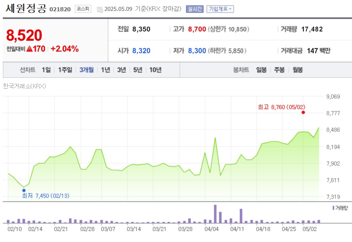Select the 3개월 line chart tab
This screenshot has height=242, width=352.
tap(86, 70)
